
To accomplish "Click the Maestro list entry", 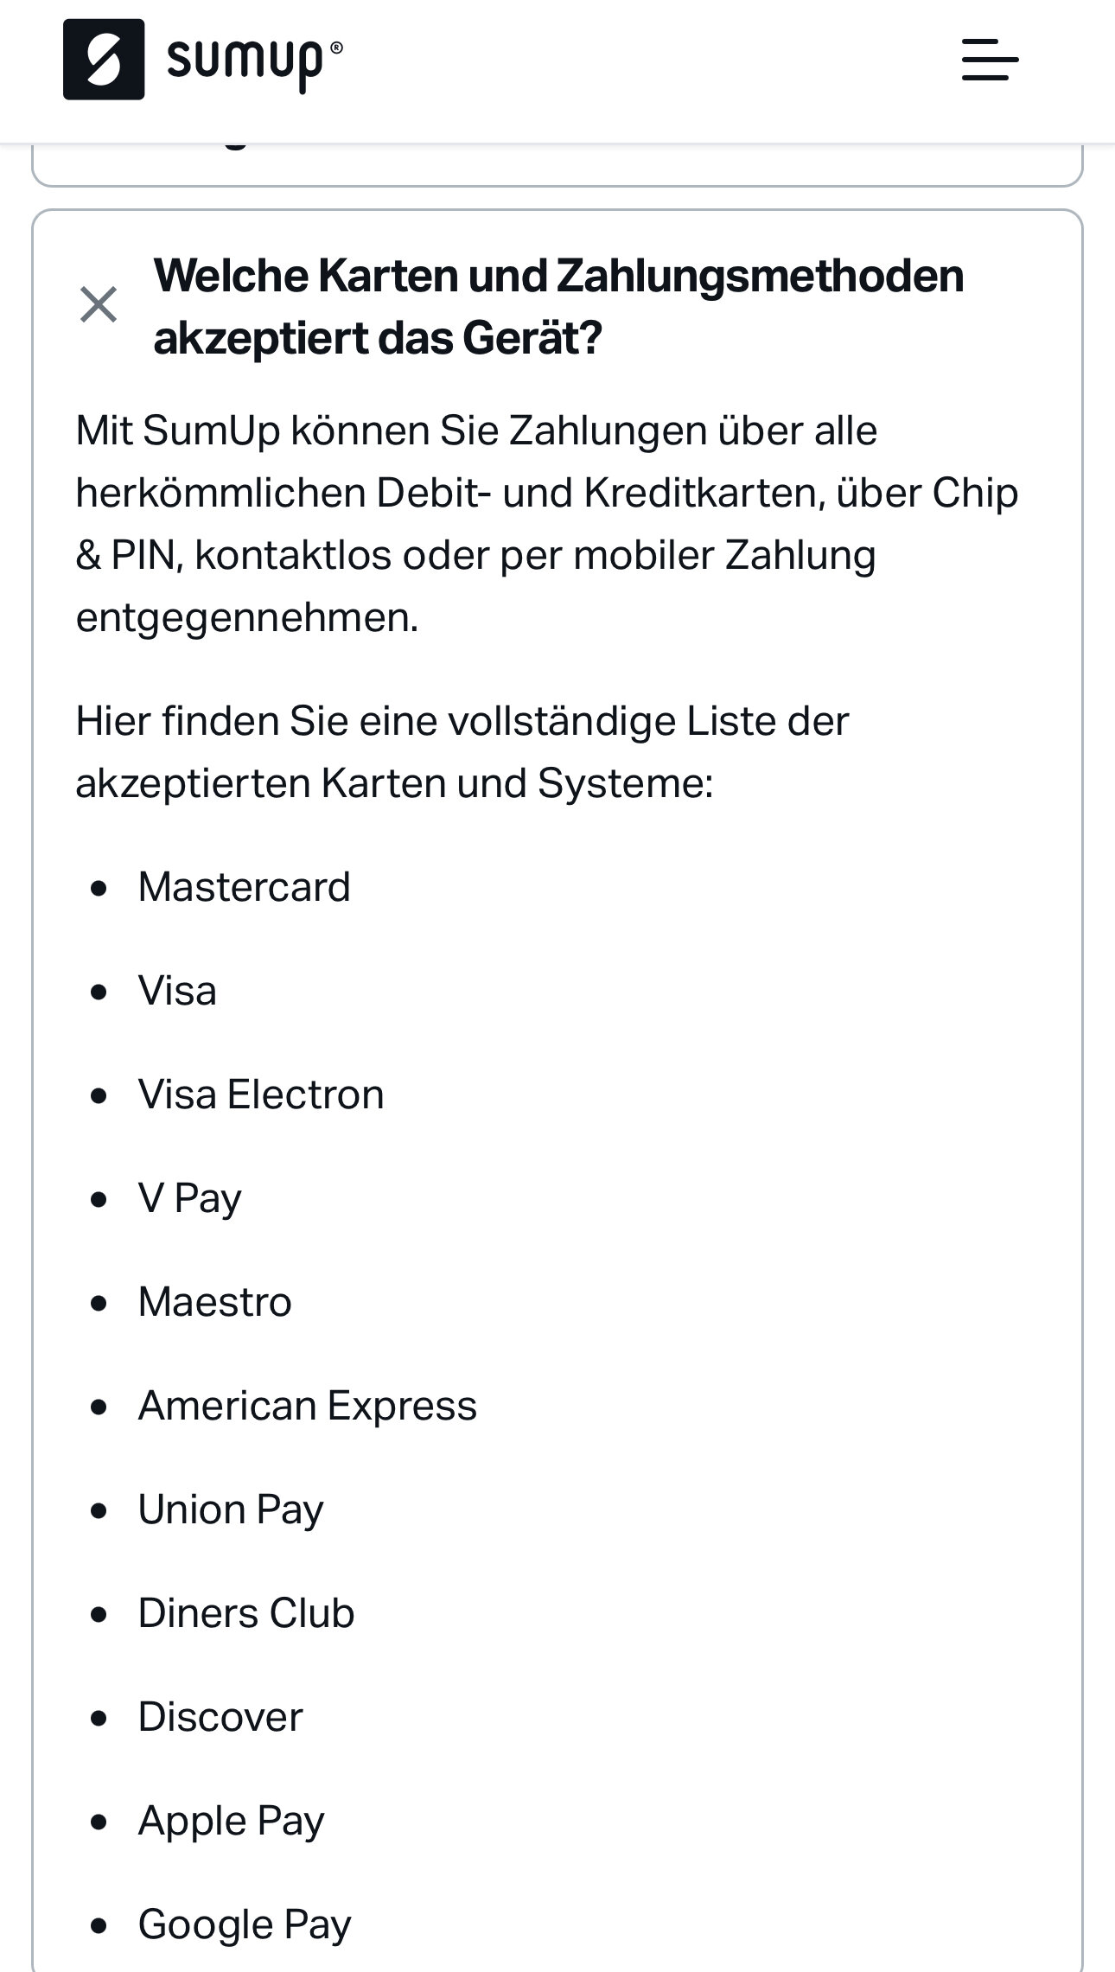I will [215, 1302].
